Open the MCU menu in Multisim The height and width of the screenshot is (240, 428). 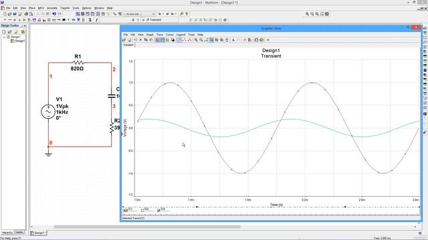point(41,8)
